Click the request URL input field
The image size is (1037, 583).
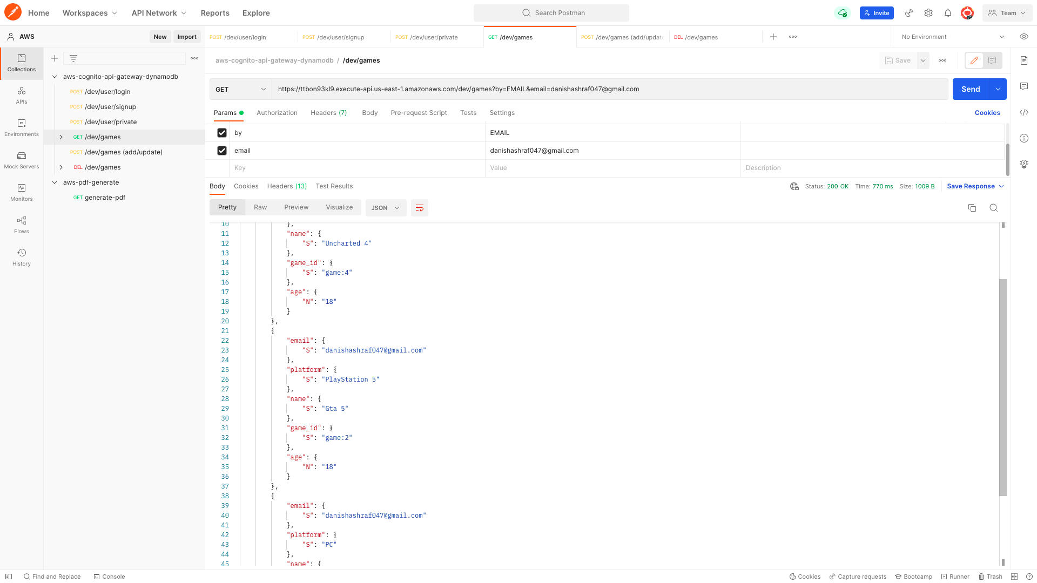[609, 90]
